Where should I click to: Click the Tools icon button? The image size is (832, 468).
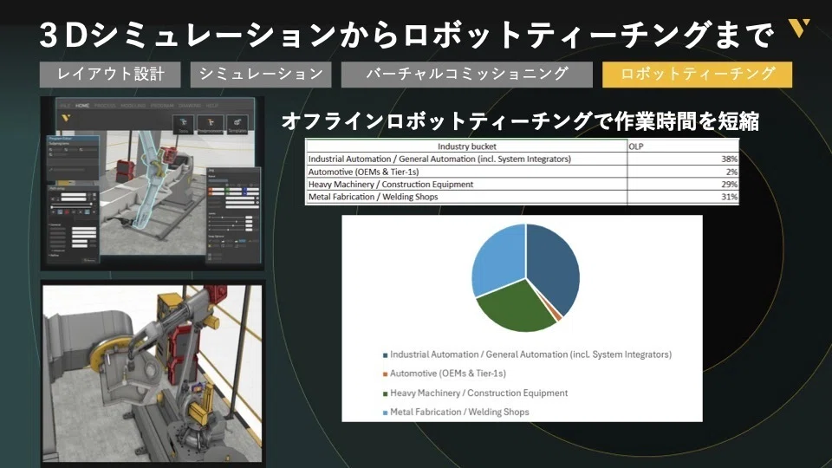tap(184, 124)
